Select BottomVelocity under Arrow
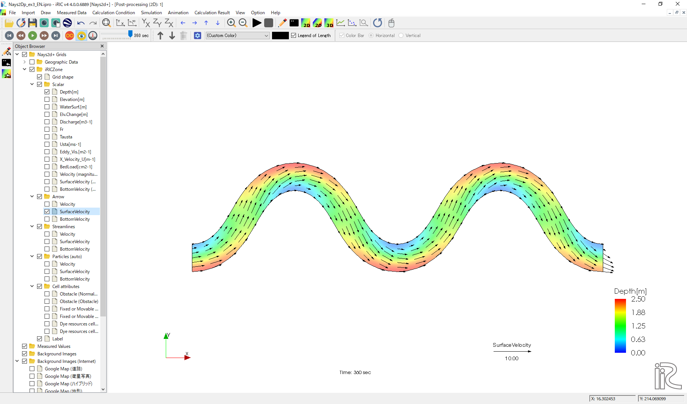687x404 pixels. (74, 219)
